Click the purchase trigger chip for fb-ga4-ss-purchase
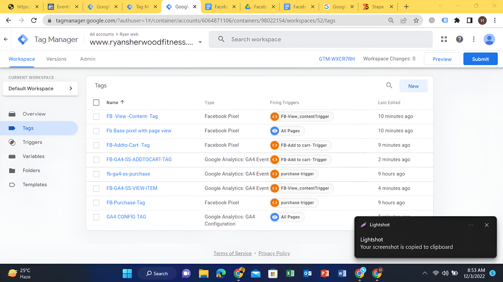Screen dimensions: 503x282 point(294,174)
